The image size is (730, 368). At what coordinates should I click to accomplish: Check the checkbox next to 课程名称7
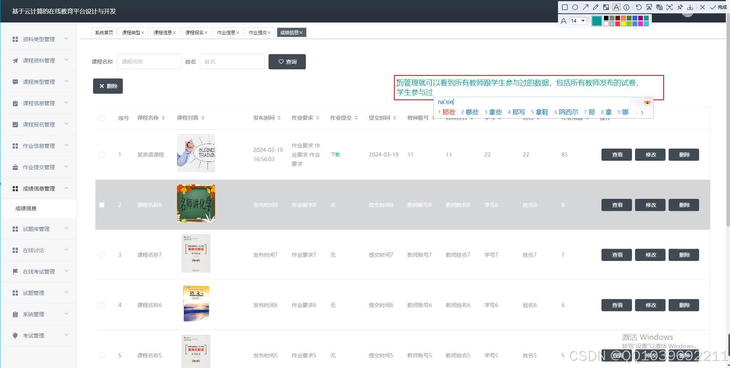[x=102, y=254]
